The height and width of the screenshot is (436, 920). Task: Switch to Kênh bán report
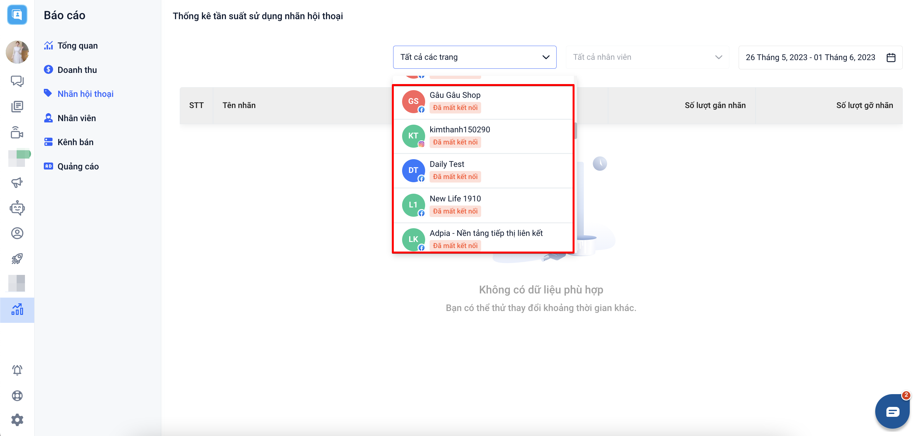[x=75, y=142]
